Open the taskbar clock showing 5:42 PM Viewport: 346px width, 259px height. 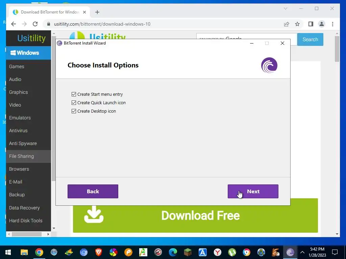pos(317,252)
